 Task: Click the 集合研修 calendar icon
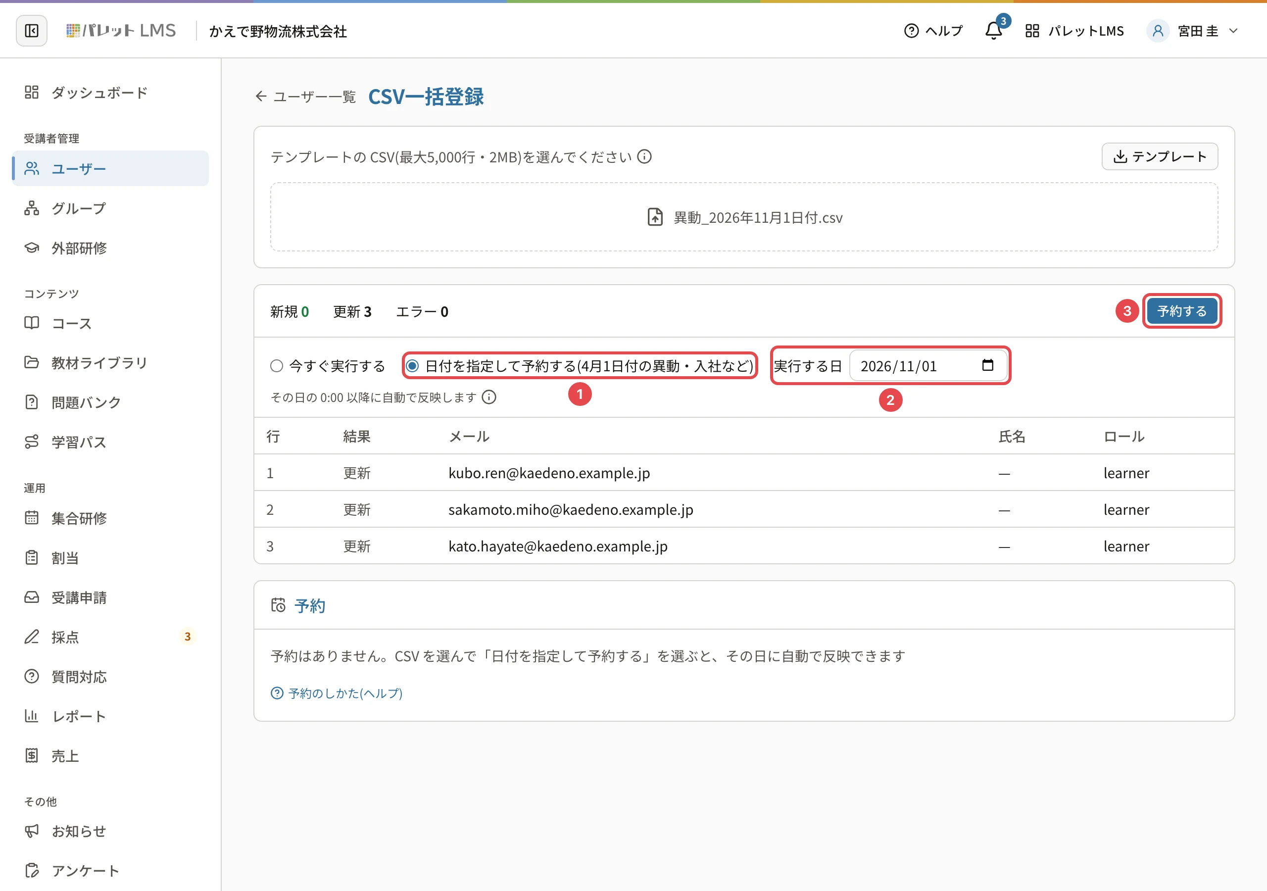[x=32, y=518]
